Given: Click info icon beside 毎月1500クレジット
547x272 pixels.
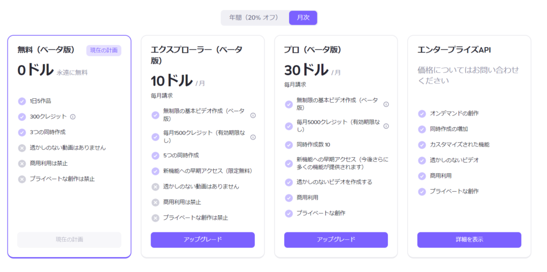Looking at the screenshot, I should tap(253, 137).
